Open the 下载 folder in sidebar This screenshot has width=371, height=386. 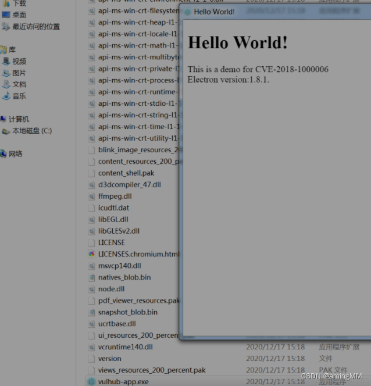(19, 3)
